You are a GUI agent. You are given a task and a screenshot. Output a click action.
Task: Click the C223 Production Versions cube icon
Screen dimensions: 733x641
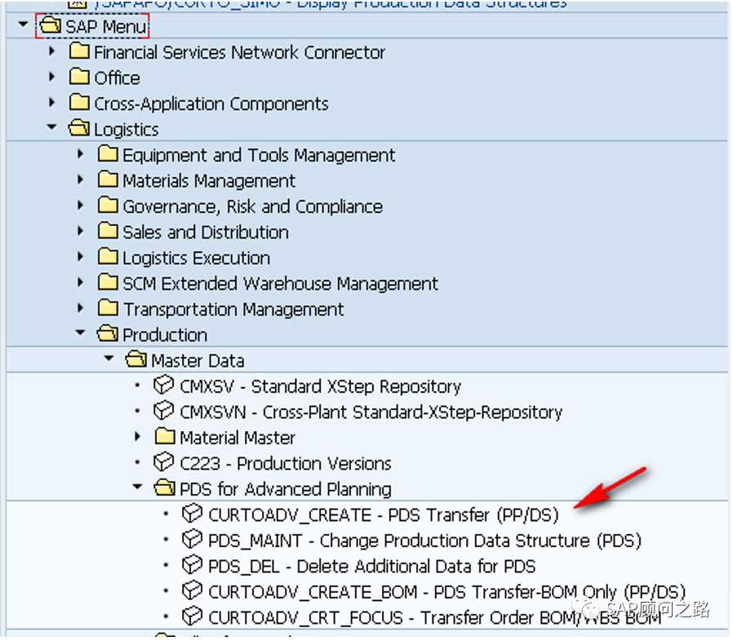click(x=163, y=463)
